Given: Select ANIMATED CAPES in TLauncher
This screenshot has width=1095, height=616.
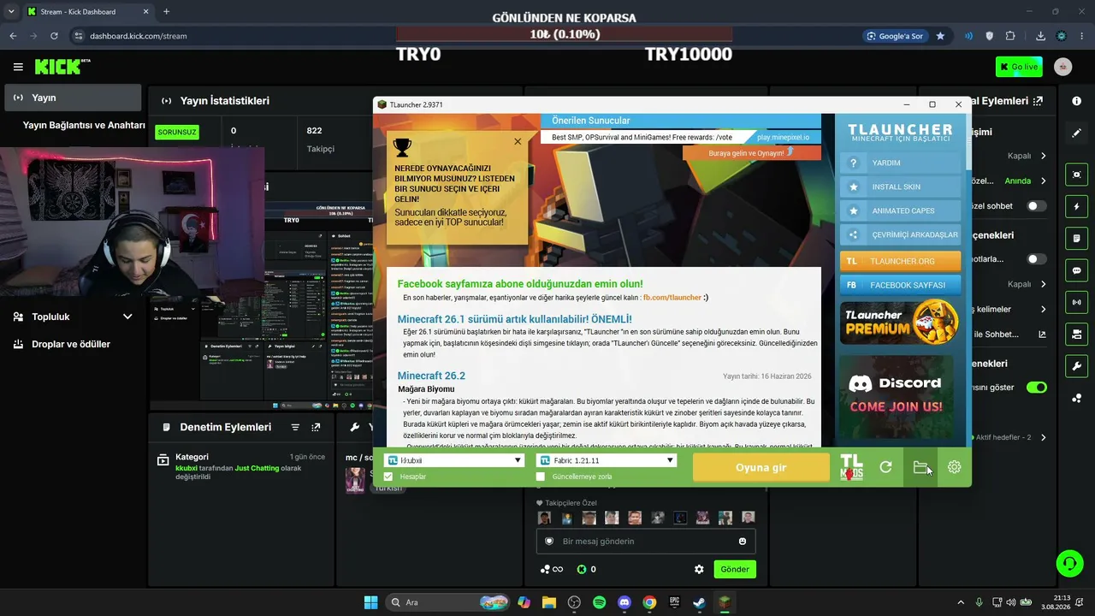Looking at the screenshot, I should pos(900,210).
